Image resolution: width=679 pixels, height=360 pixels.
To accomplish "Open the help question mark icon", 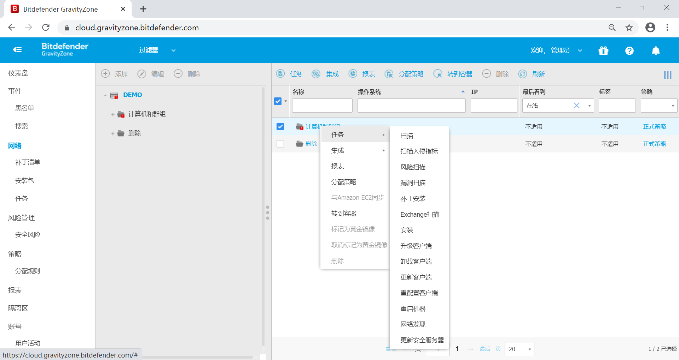I will pos(629,51).
